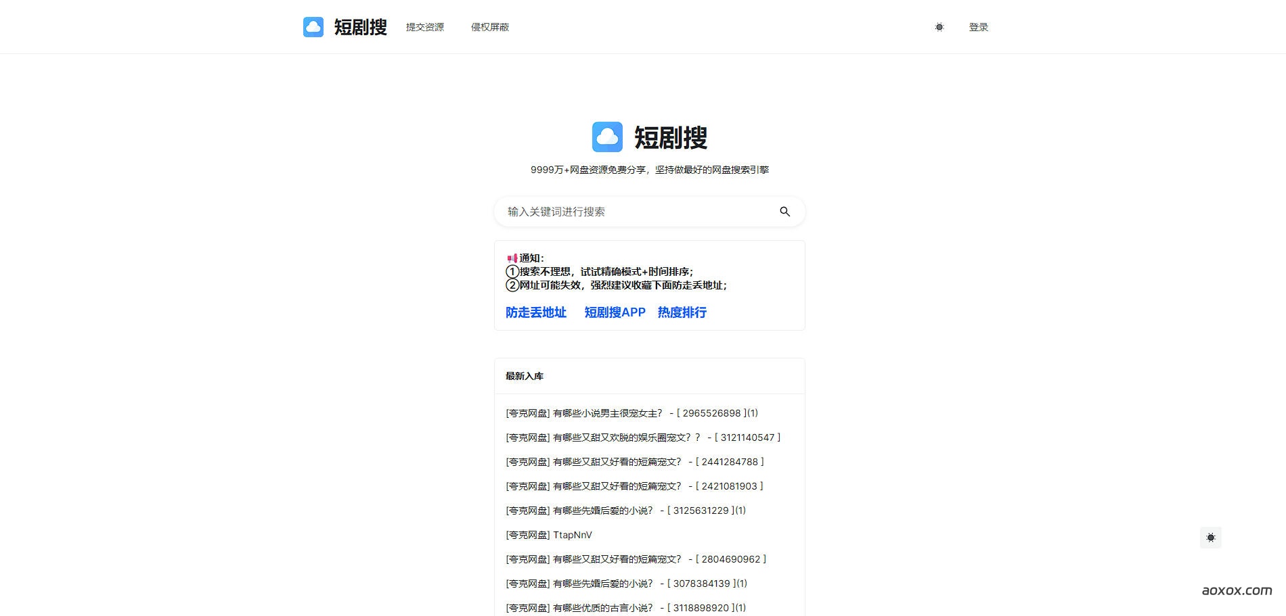
Task: Open the 提交资源 menu item
Action: 425,27
